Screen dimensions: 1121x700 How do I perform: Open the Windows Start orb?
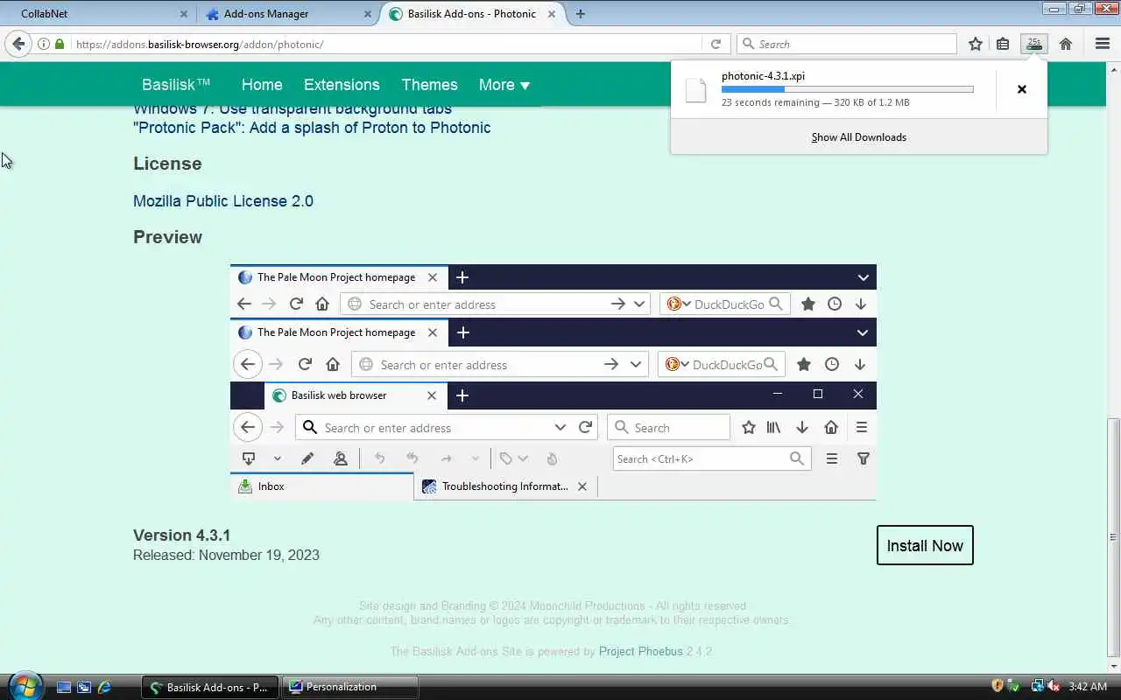coord(24,686)
